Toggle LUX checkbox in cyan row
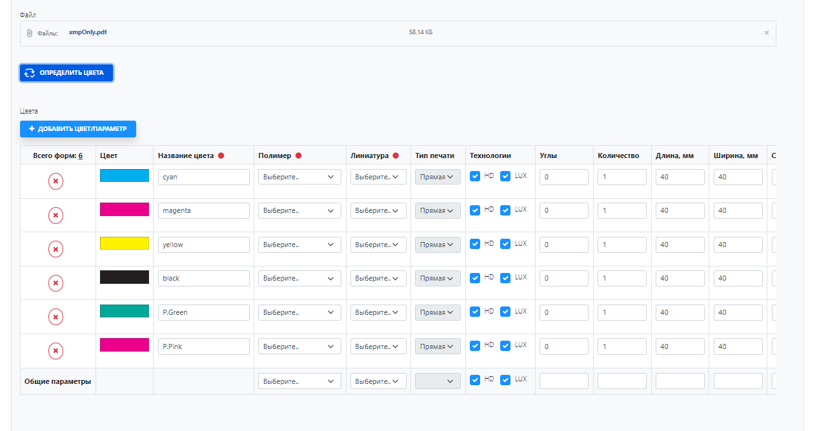This screenshot has height=431, width=828. click(x=505, y=176)
